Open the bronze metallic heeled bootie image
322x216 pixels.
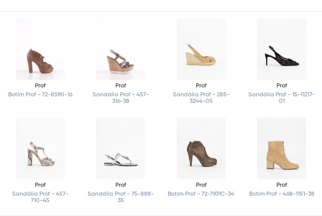[x=201, y=148]
